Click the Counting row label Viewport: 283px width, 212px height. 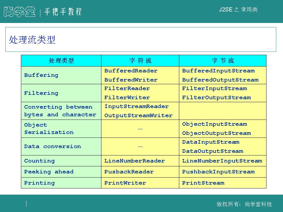point(39,161)
